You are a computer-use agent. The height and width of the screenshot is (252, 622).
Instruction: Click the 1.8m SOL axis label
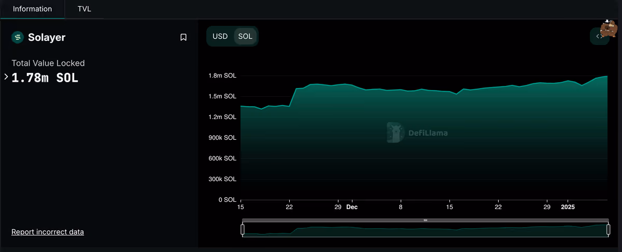coord(222,76)
